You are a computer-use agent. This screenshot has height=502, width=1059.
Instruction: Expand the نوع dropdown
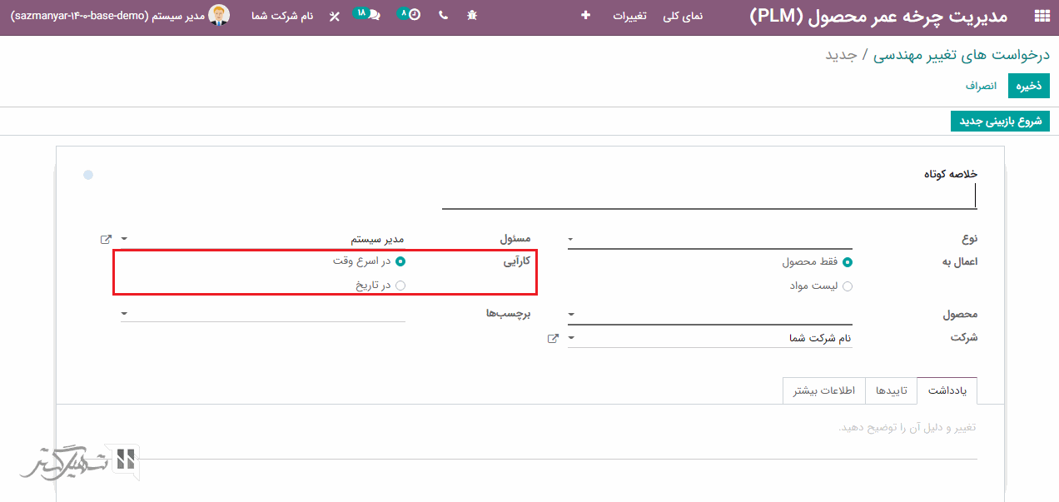709,239
